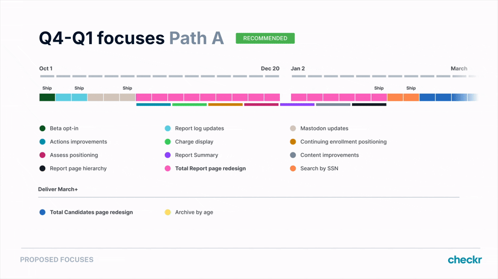Select the Beta opt-in legend dot
Screen dimensions: 498x279
click(x=42, y=129)
